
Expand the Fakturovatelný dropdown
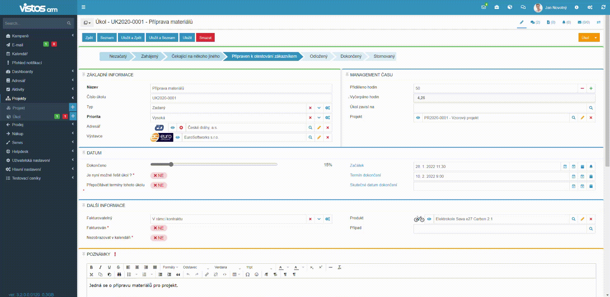(x=319, y=219)
